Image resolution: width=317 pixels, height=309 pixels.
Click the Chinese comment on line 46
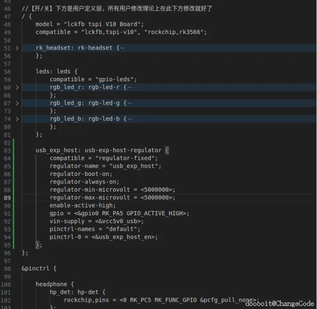coord(117,8)
